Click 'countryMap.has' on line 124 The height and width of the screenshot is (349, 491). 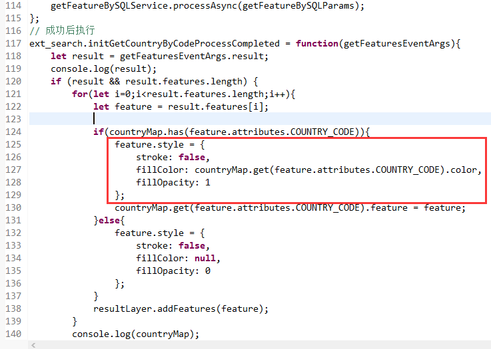pos(147,132)
